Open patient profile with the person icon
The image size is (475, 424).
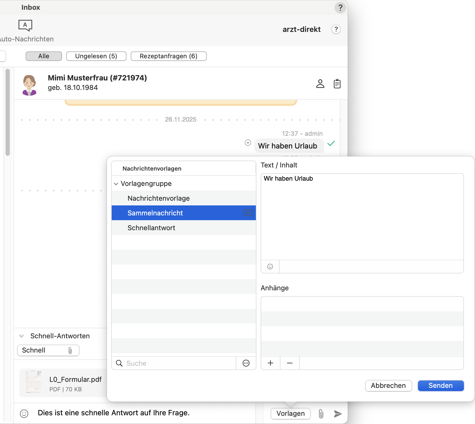pyautogui.click(x=320, y=84)
